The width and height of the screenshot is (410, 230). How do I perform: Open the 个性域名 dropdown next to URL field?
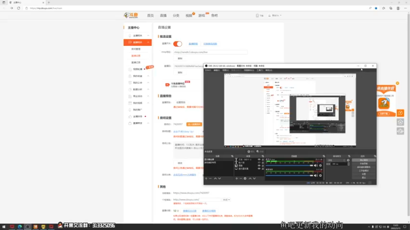coord(226,200)
